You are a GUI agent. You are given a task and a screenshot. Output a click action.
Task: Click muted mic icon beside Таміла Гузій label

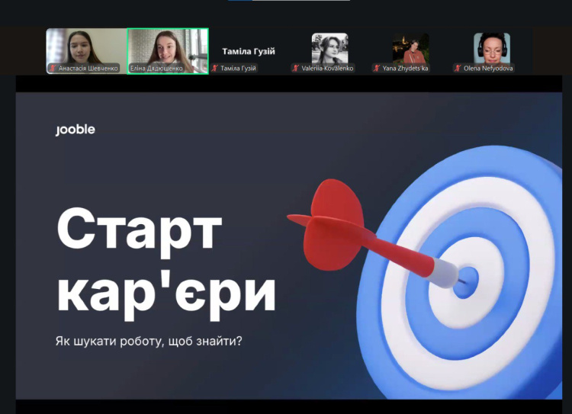[x=215, y=68]
